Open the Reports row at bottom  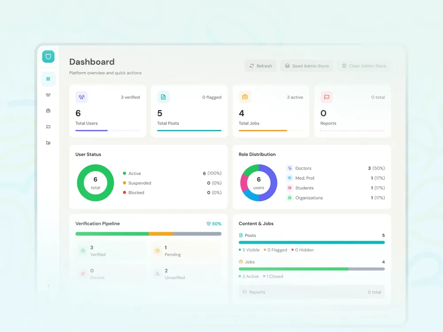point(311,292)
